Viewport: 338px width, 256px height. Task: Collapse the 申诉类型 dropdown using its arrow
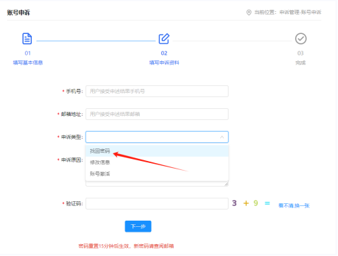tap(222, 137)
